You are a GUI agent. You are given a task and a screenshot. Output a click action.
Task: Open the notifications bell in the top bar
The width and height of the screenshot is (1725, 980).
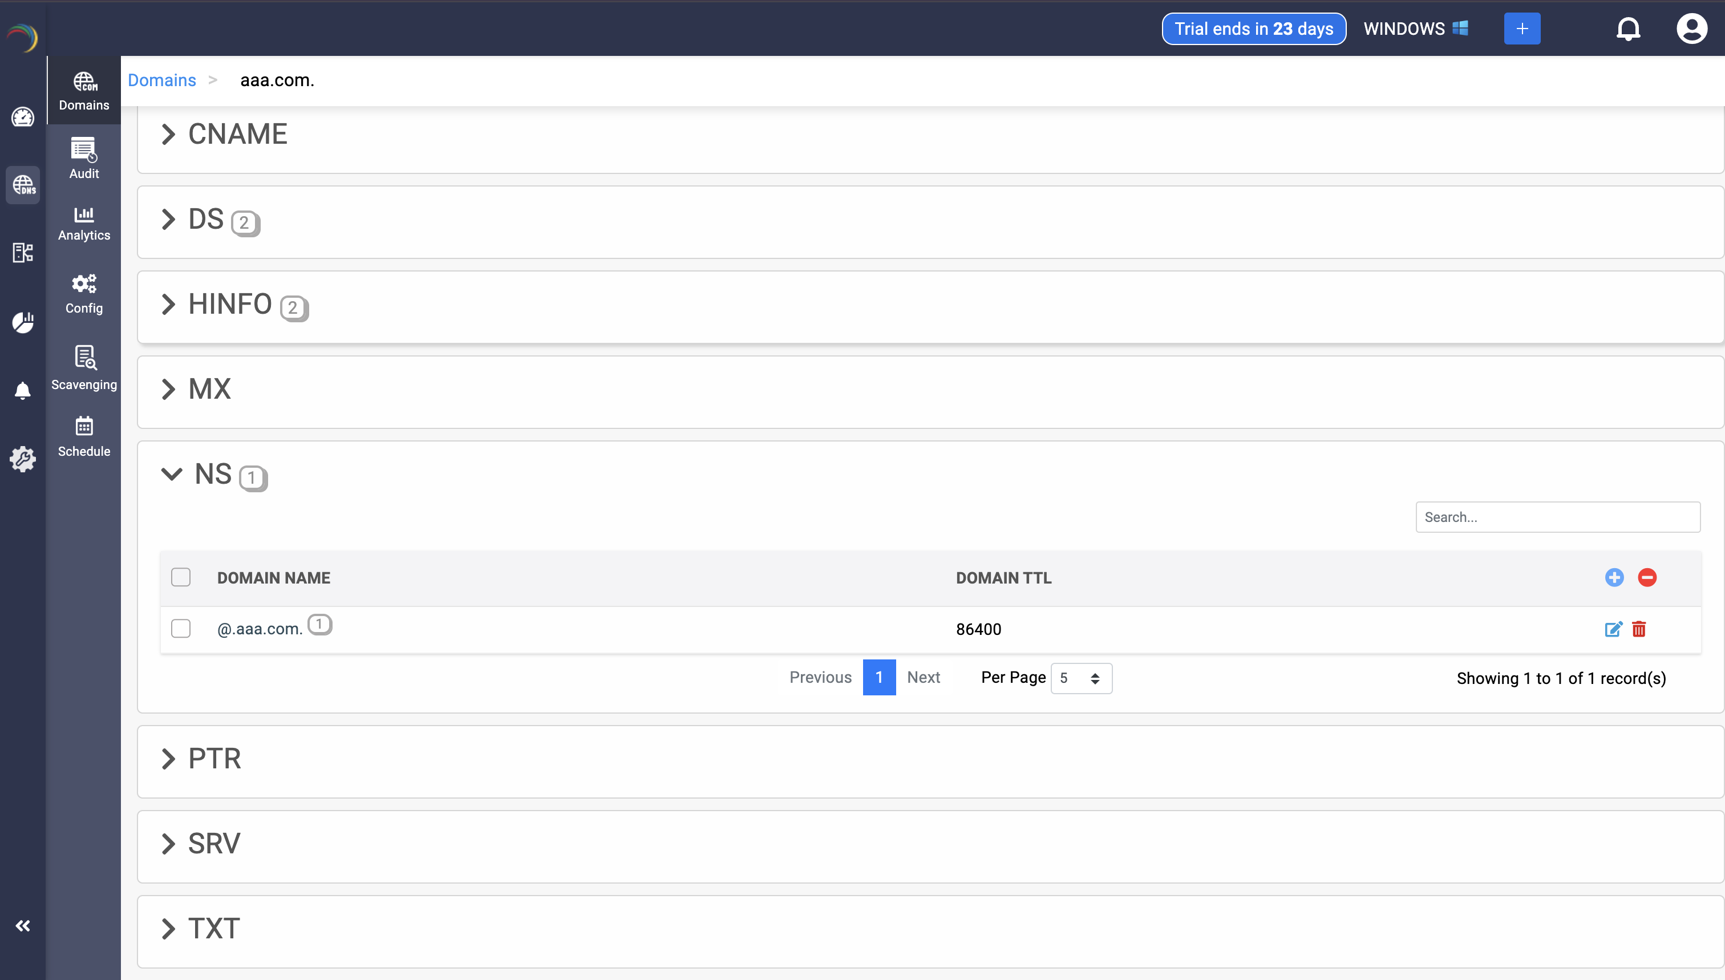pyautogui.click(x=1628, y=29)
